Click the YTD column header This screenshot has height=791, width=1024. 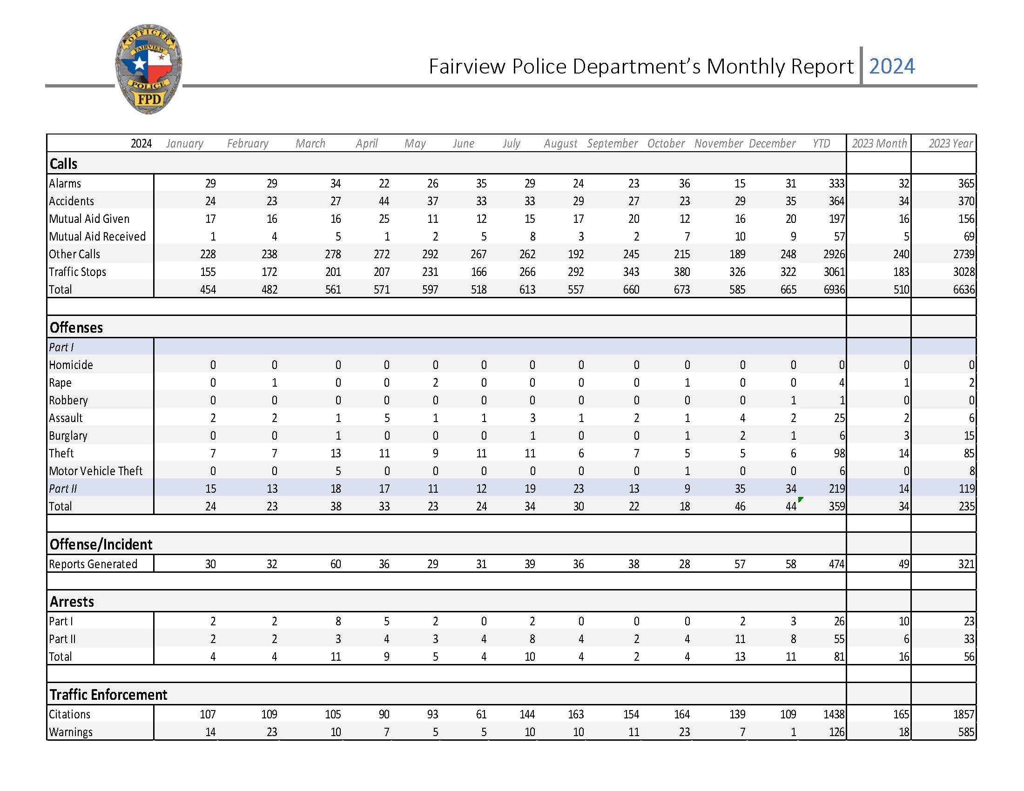pyautogui.click(x=821, y=143)
